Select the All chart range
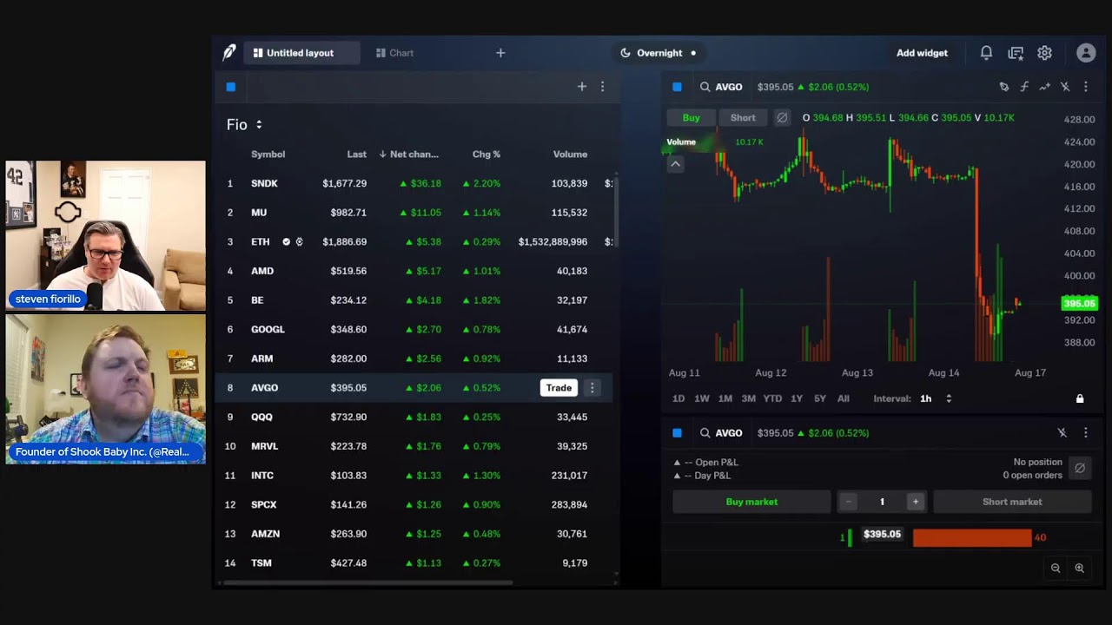Image resolution: width=1112 pixels, height=625 pixels. pyautogui.click(x=843, y=399)
